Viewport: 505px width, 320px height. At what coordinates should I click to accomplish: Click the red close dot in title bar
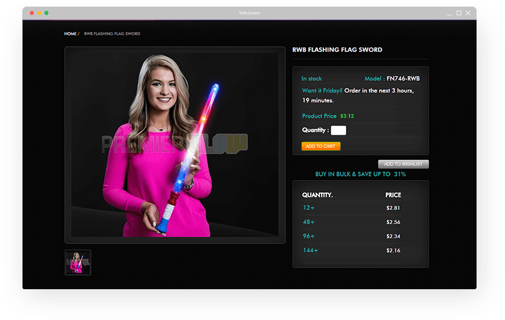tap(32, 13)
